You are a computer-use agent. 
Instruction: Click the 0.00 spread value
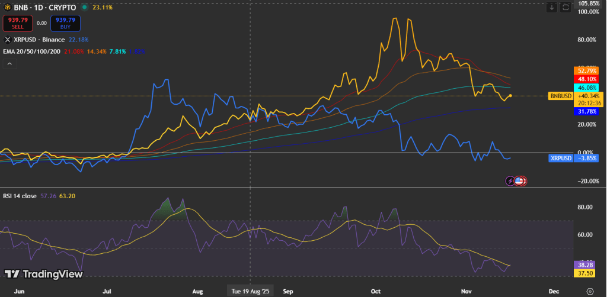click(41, 23)
